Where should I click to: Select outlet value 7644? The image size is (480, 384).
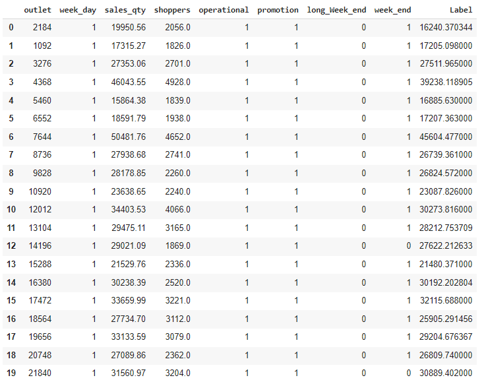tap(42, 137)
